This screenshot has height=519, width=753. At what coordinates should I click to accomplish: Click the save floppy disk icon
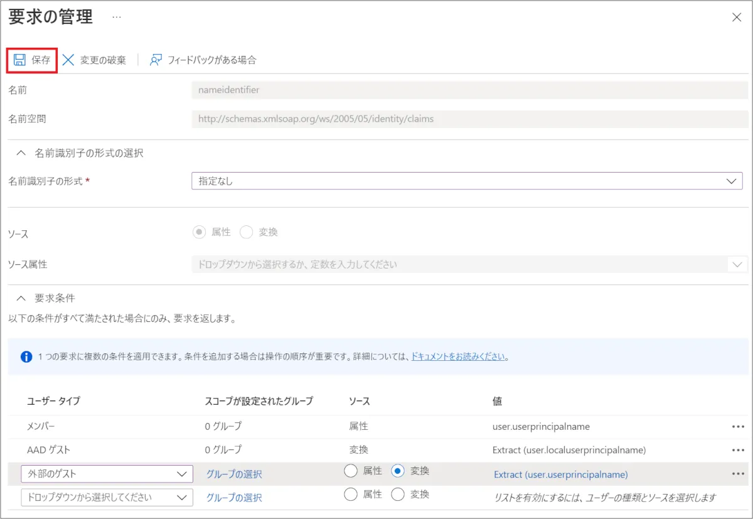[x=19, y=60]
